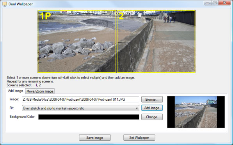Viewport: 233px width, 145px height.
Task: Click the Porthcawl image preview thumbnail
Action: [196, 112]
